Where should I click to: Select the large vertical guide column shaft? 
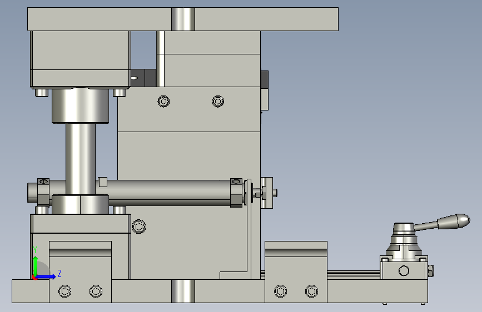click(80, 159)
